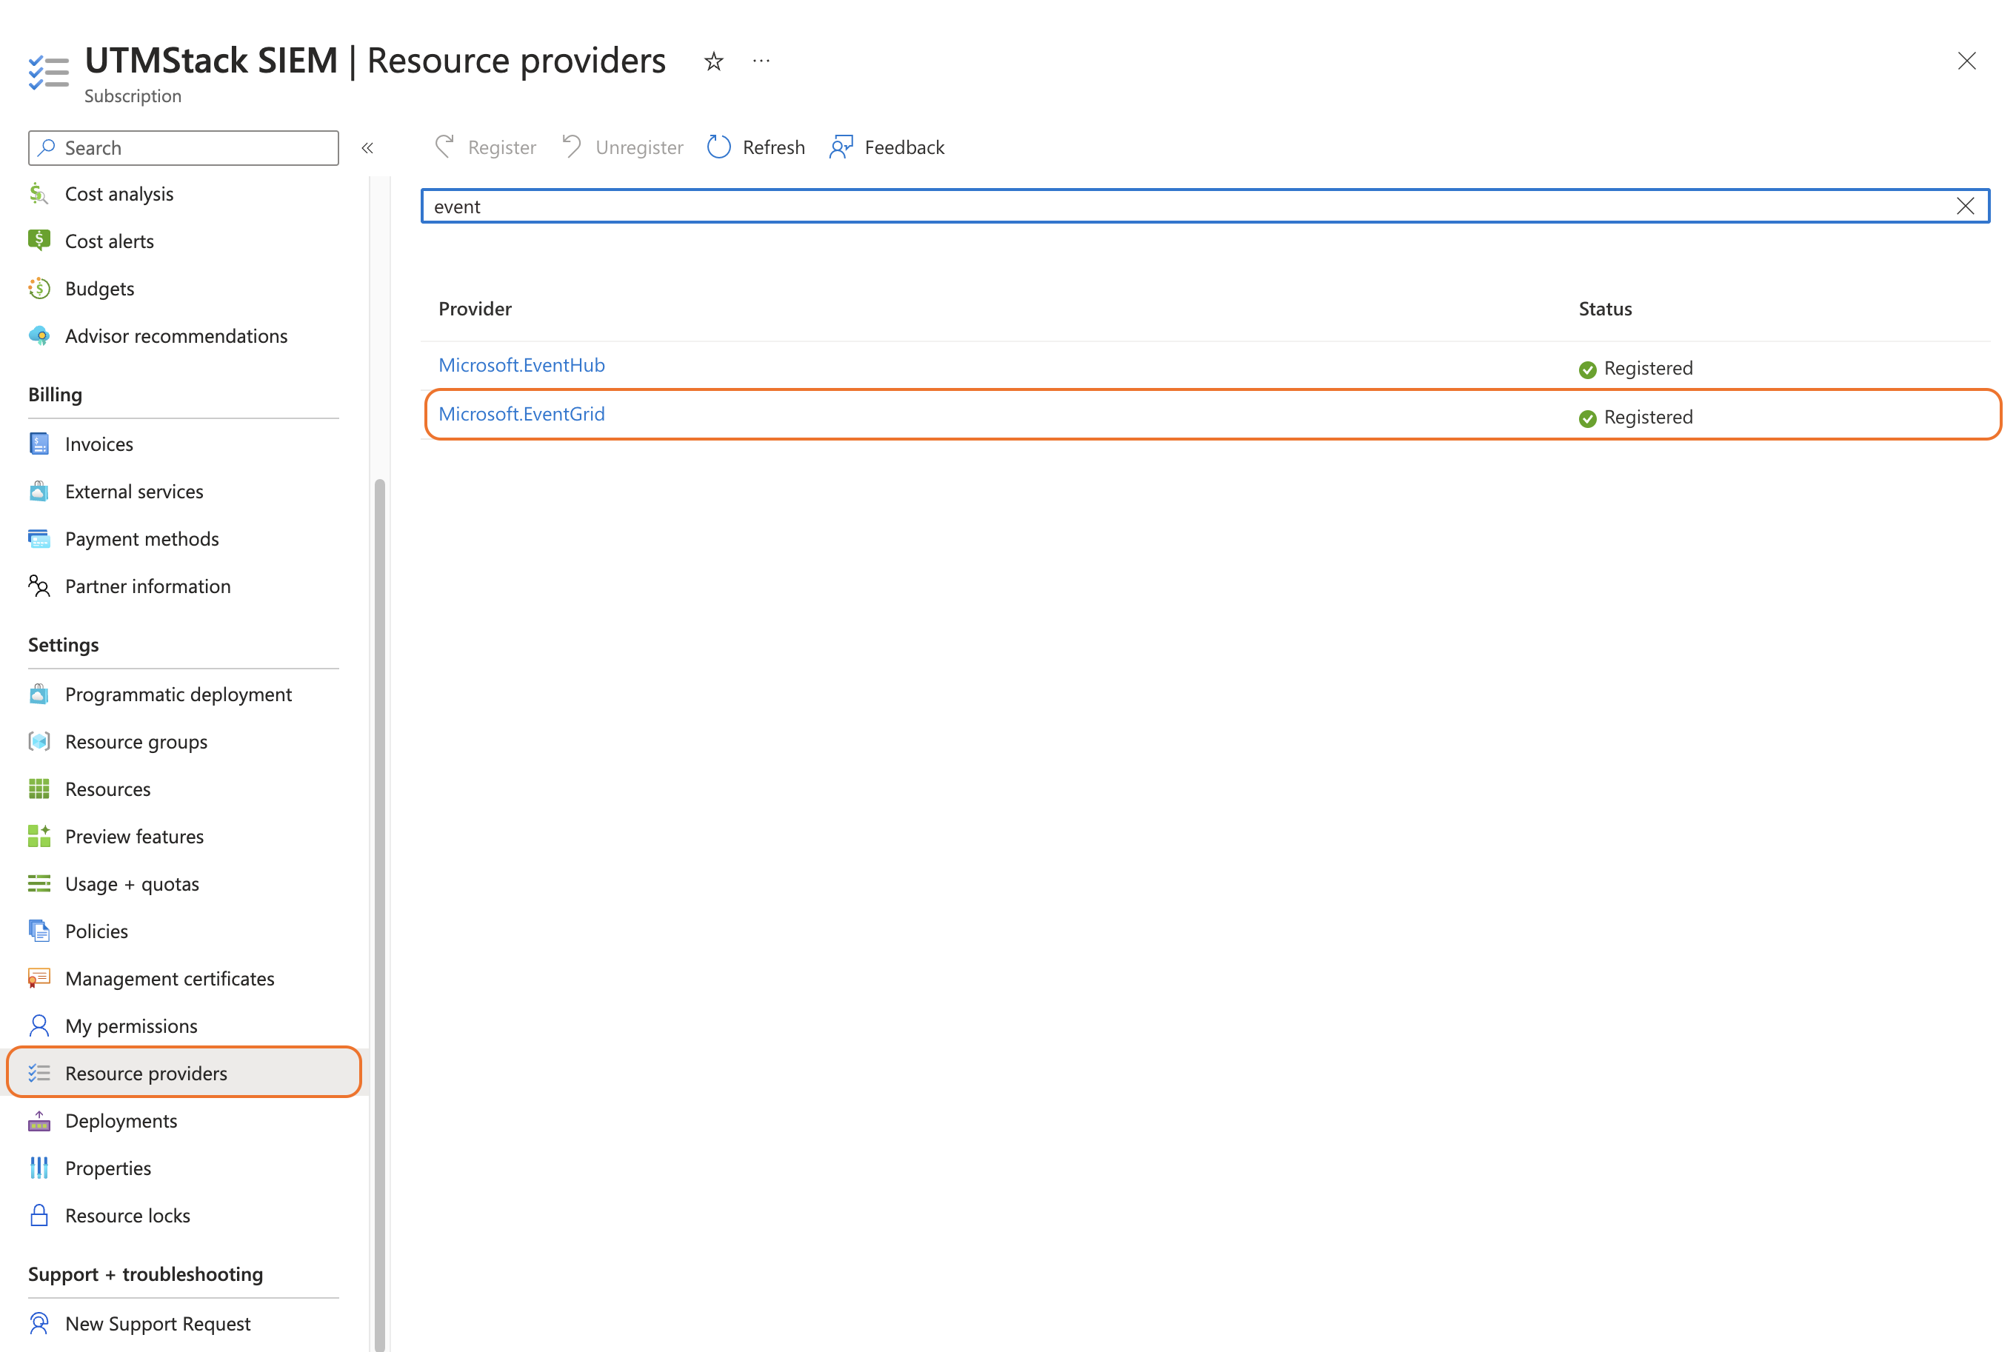Select Resource providers in the sidebar
Viewport: 2016px width, 1352px height.
(146, 1074)
